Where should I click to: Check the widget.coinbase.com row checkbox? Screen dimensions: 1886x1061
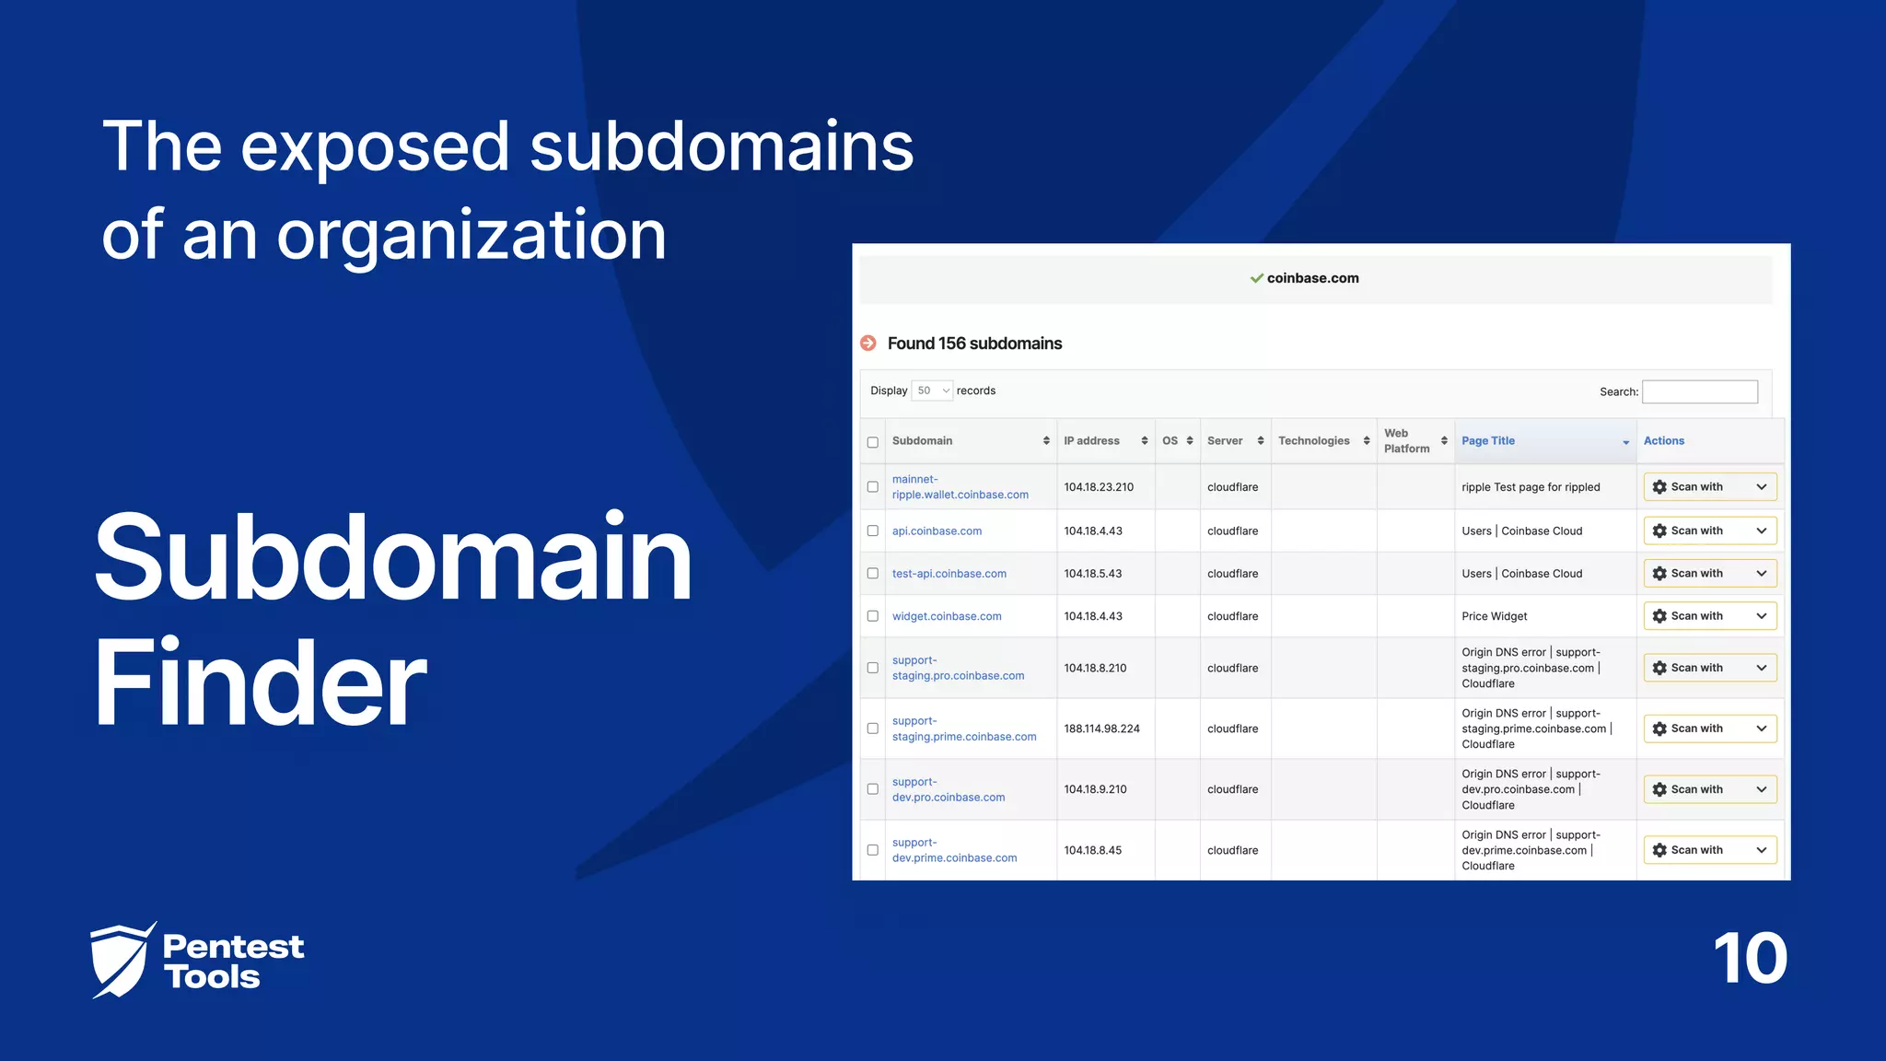(x=873, y=616)
